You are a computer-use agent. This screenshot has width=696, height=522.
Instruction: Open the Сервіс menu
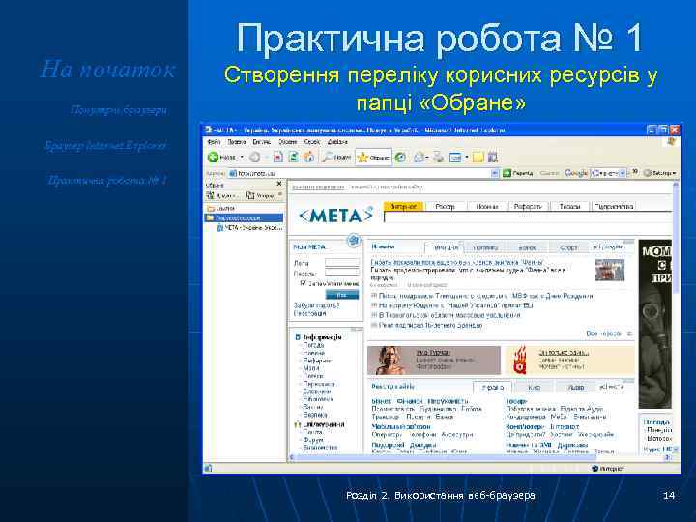click(x=312, y=142)
